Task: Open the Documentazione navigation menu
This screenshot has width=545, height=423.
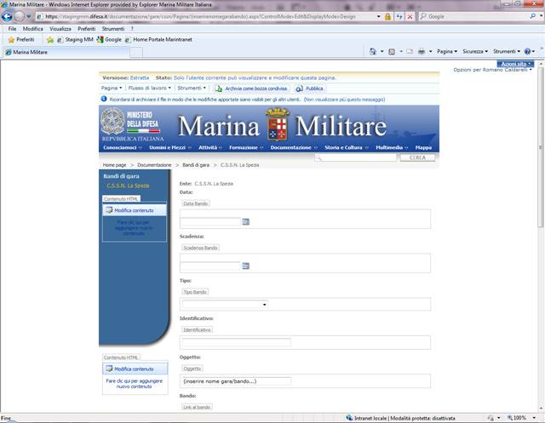Action: pyautogui.click(x=294, y=147)
